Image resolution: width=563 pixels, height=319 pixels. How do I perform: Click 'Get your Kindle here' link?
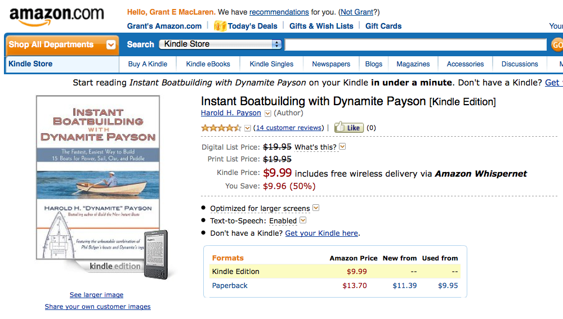coord(321,233)
